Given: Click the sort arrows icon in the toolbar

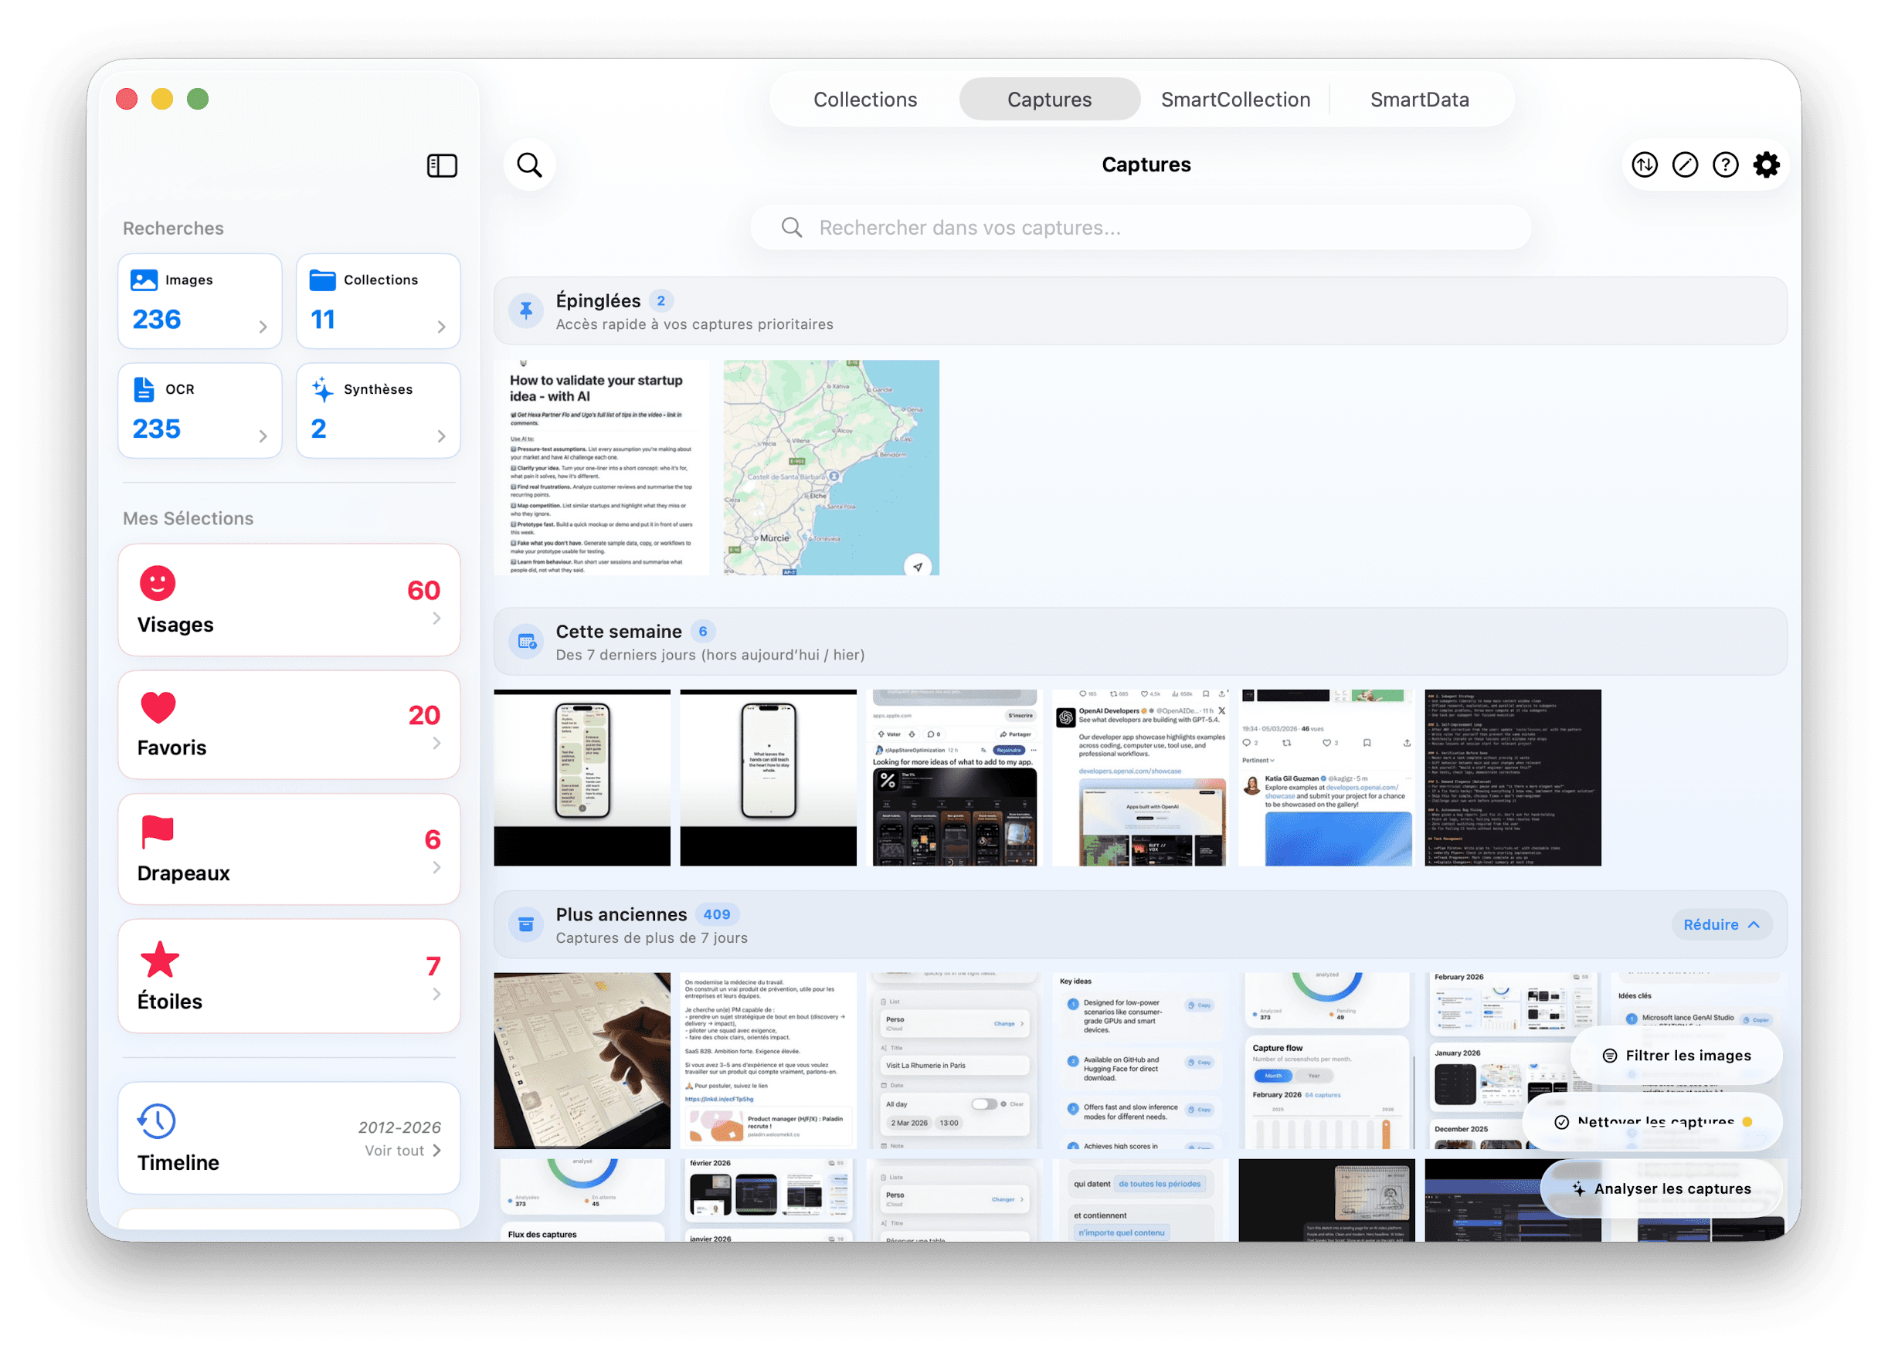Looking at the screenshot, I should (x=1644, y=164).
